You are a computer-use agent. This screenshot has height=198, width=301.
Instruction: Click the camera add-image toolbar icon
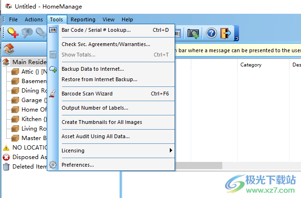(193, 33)
